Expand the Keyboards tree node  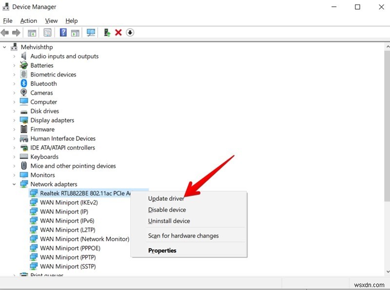[x=14, y=156]
